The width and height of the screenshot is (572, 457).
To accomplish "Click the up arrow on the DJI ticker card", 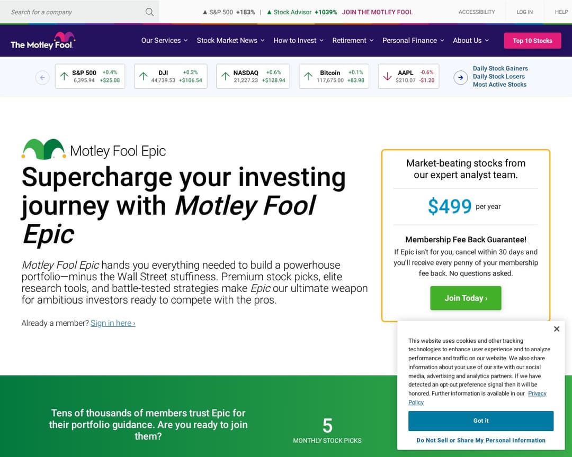I will tap(143, 77).
